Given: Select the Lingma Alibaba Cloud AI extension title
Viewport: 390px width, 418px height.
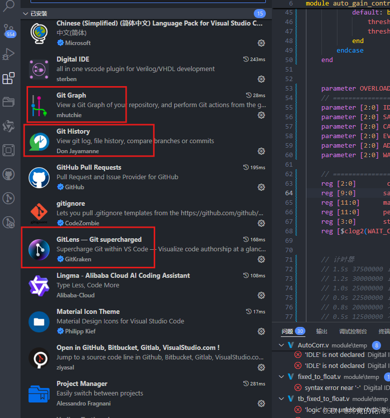Looking at the screenshot, I should (x=123, y=275).
